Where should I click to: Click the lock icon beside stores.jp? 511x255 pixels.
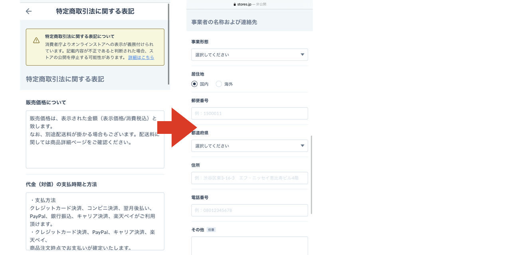(235, 4)
